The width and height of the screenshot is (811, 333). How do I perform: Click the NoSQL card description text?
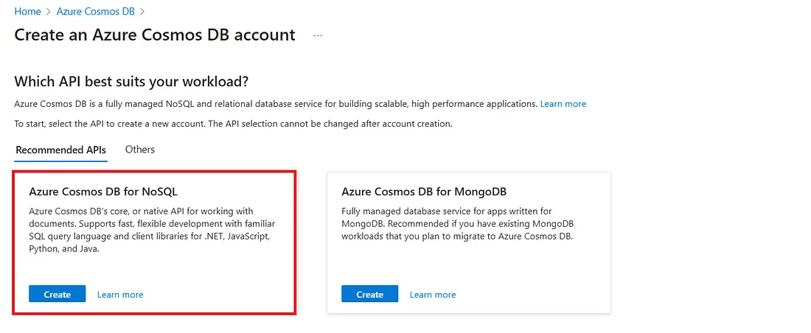152,230
